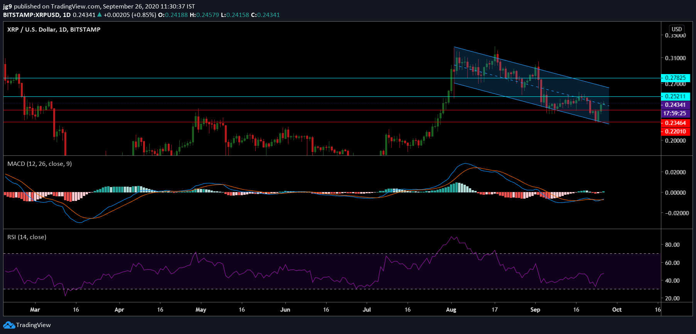The width and height of the screenshot is (696, 334).
Task: Click the closing price value C:0.24341
Action: coord(265,15)
